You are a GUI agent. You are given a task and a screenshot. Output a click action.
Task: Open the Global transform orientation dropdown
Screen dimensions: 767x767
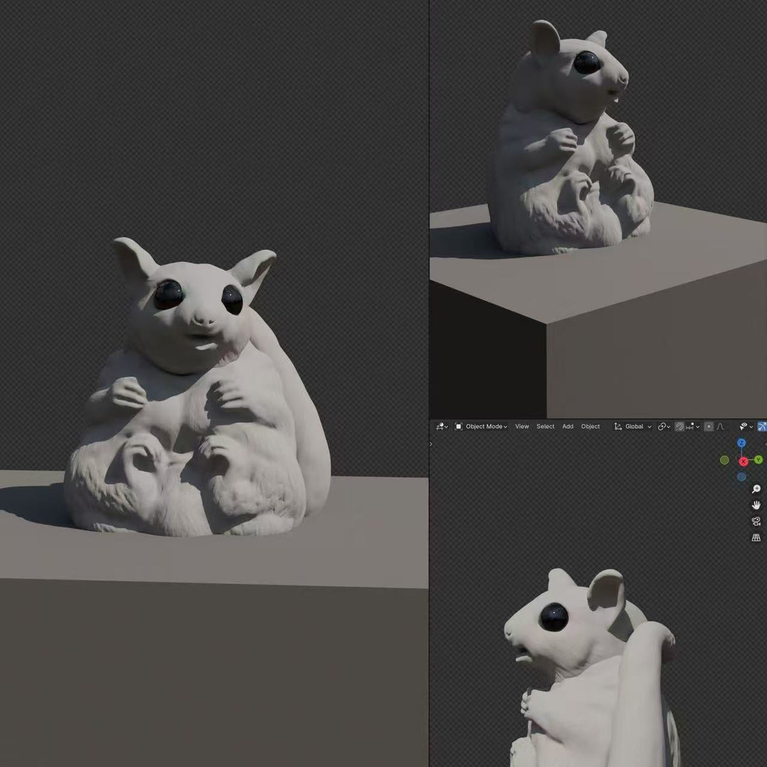coord(634,426)
